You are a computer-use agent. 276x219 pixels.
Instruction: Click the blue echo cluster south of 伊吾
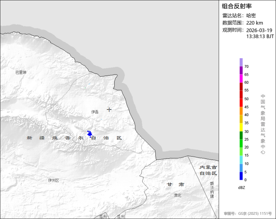90,134
